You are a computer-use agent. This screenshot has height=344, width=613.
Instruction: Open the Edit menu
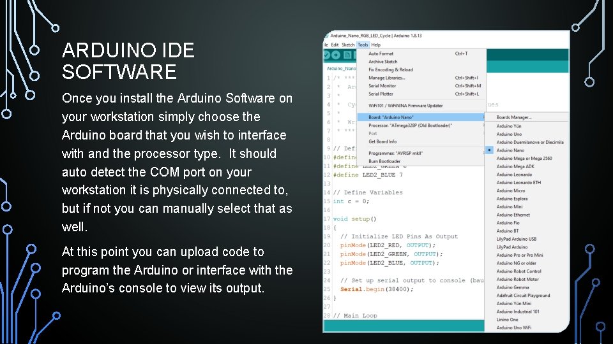point(335,45)
